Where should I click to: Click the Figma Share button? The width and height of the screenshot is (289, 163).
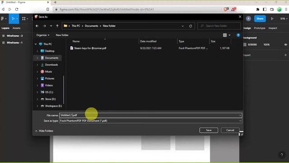coord(260,19)
